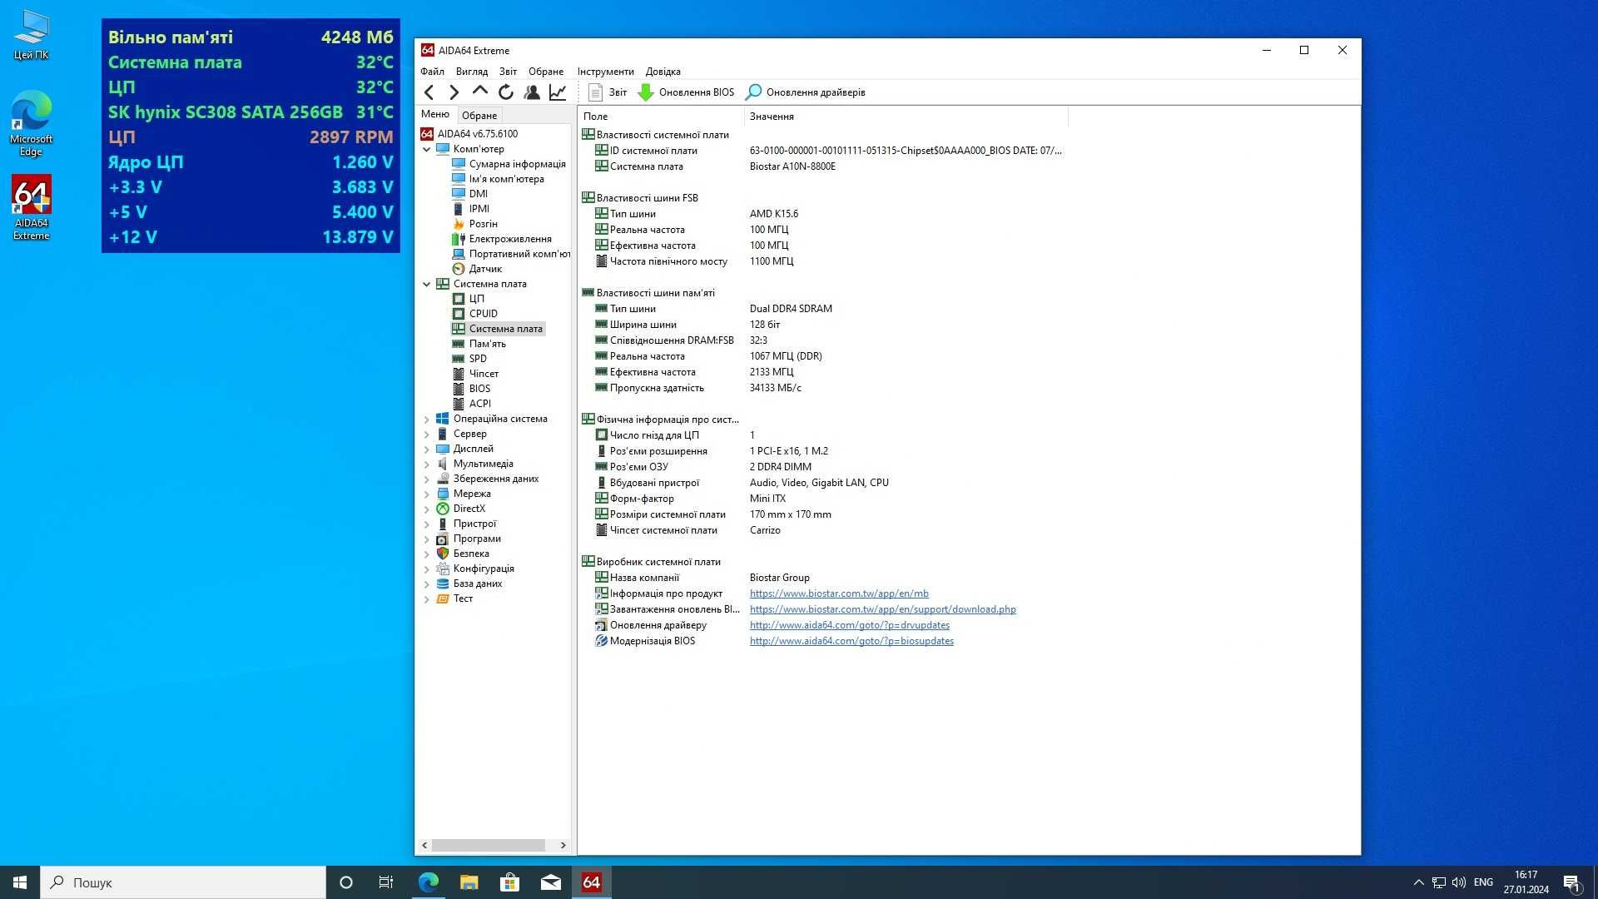Click the Refresh toolbar icon
Image resolution: width=1598 pixels, height=899 pixels.
pyautogui.click(x=506, y=92)
